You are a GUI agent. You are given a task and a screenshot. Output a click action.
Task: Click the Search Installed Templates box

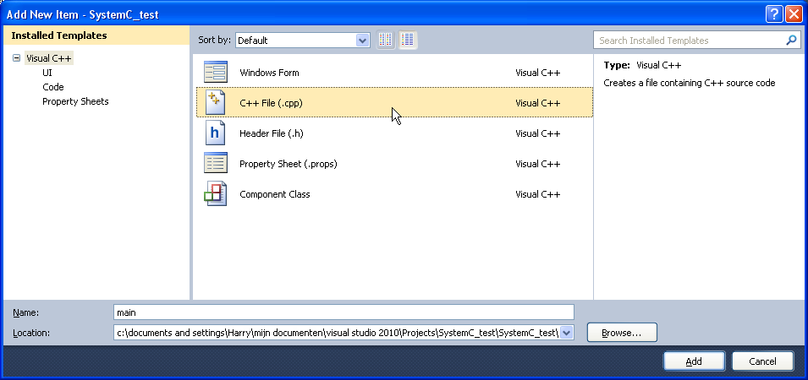tap(690, 40)
